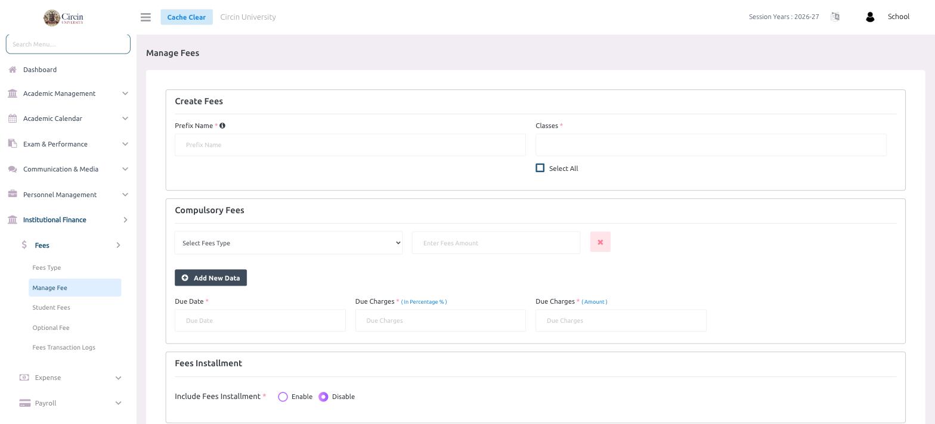
Task: Focus the Prefix Name input field
Action: (350, 145)
